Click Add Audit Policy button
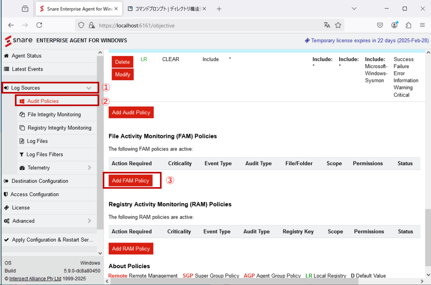The width and height of the screenshot is (431, 285). pyautogui.click(x=131, y=112)
